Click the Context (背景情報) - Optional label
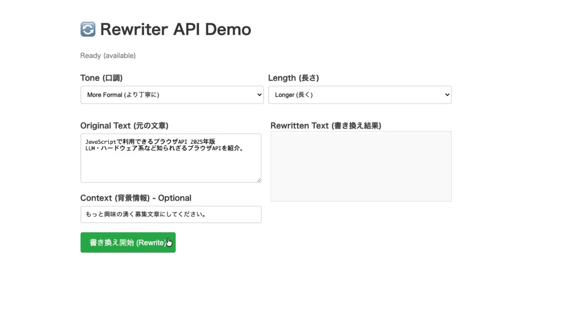The width and height of the screenshot is (564, 317). click(135, 198)
